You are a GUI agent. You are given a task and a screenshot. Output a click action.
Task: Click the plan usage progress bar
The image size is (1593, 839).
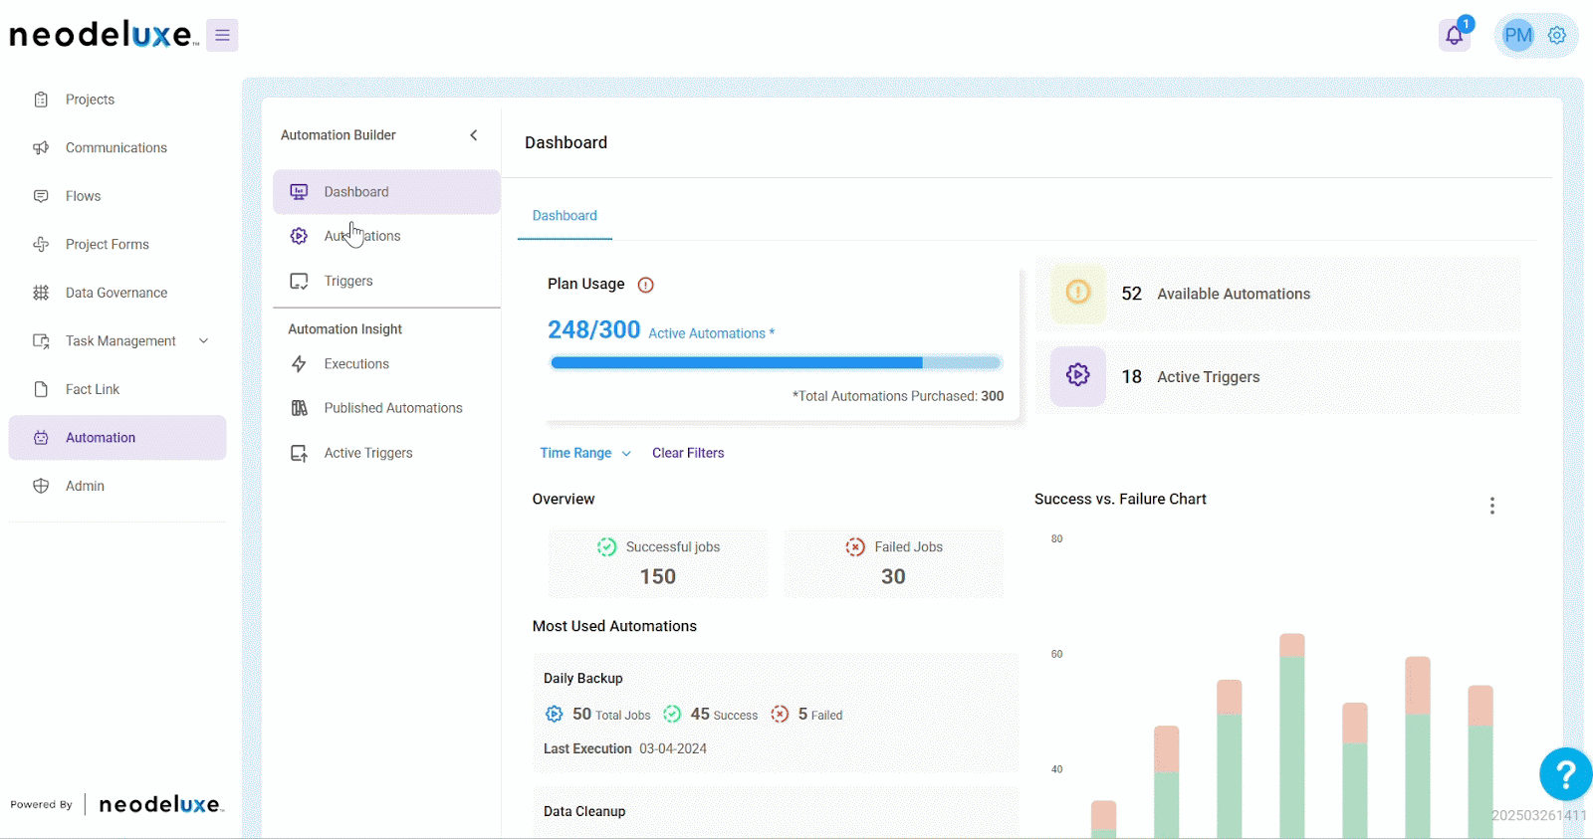(x=776, y=362)
